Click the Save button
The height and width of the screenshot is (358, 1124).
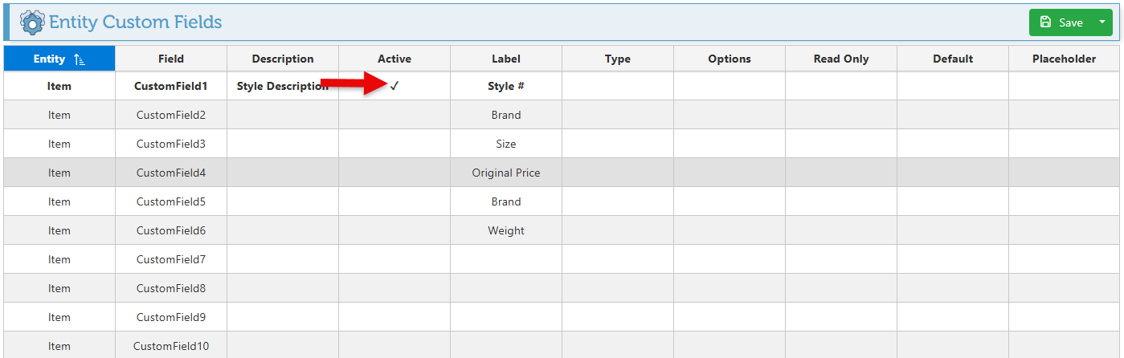pyautogui.click(x=1061, y=22)
